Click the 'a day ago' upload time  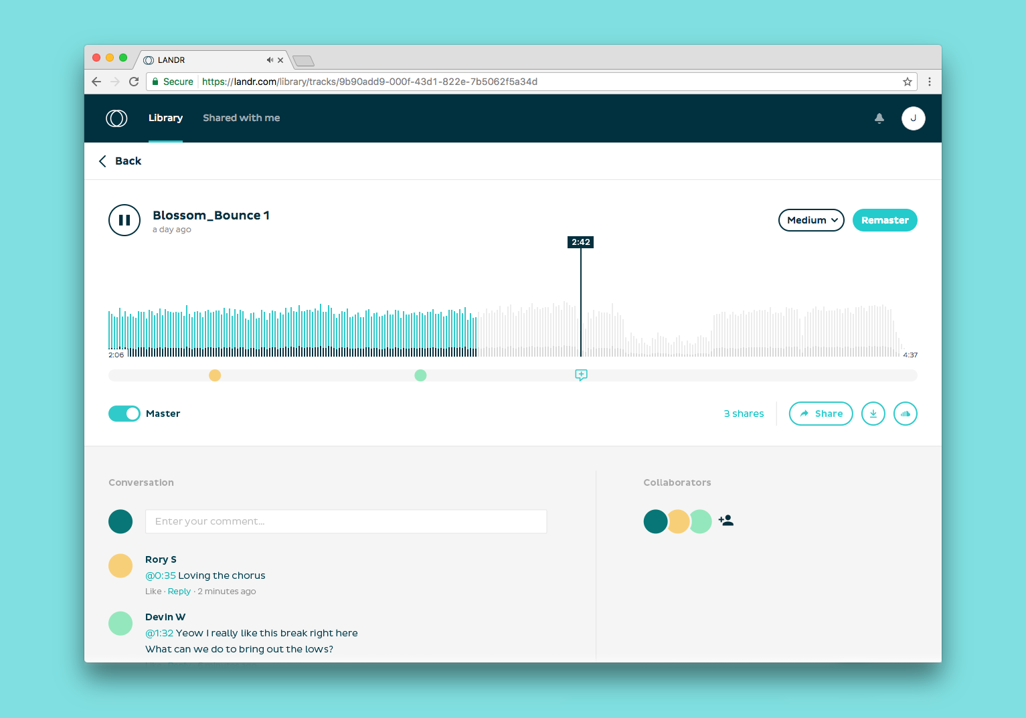[172, 230]
